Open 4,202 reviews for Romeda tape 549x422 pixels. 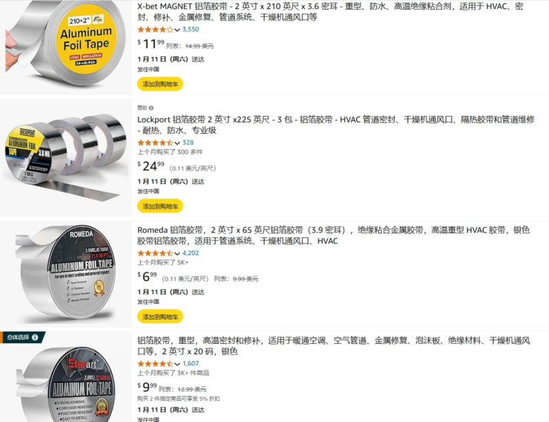point(191,253)
